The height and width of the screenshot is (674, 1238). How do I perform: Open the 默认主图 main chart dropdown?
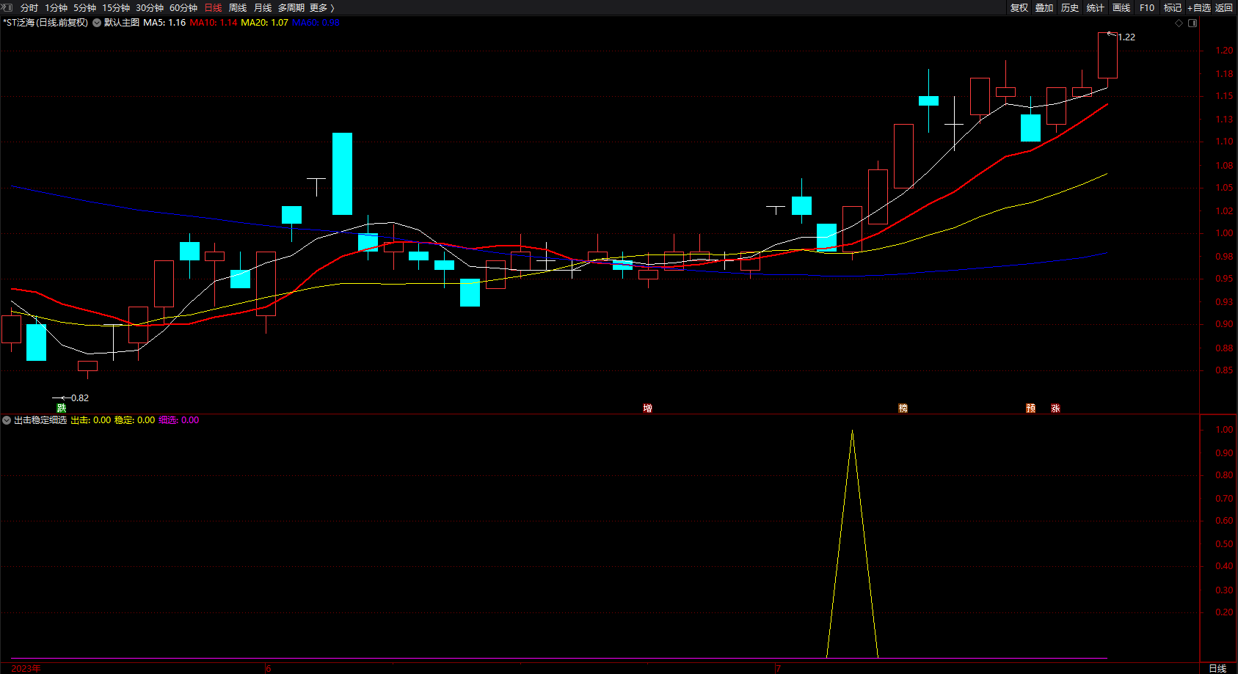pos(97,23)
